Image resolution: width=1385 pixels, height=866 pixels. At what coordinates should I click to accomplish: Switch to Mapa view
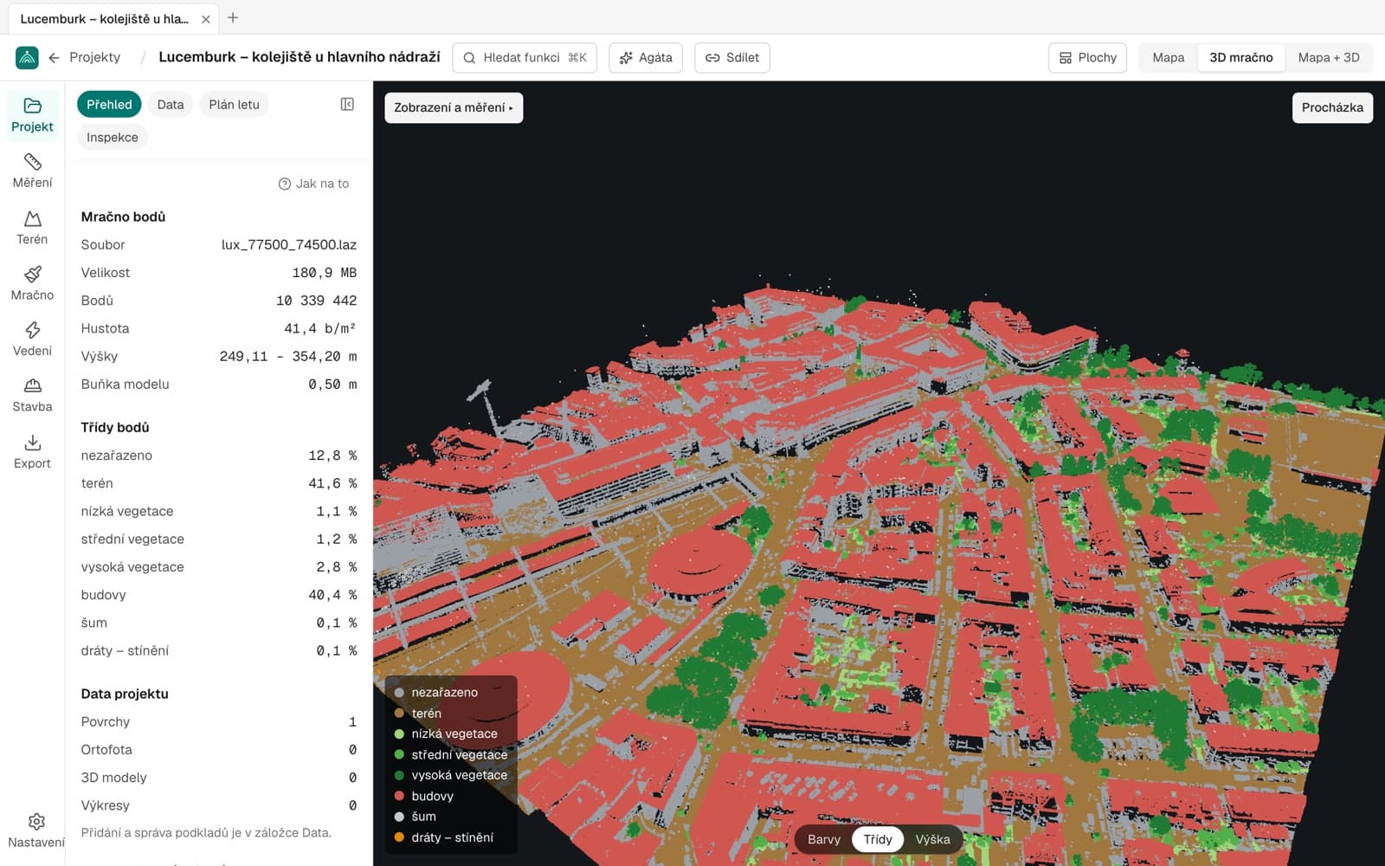tap(1168, 57)
